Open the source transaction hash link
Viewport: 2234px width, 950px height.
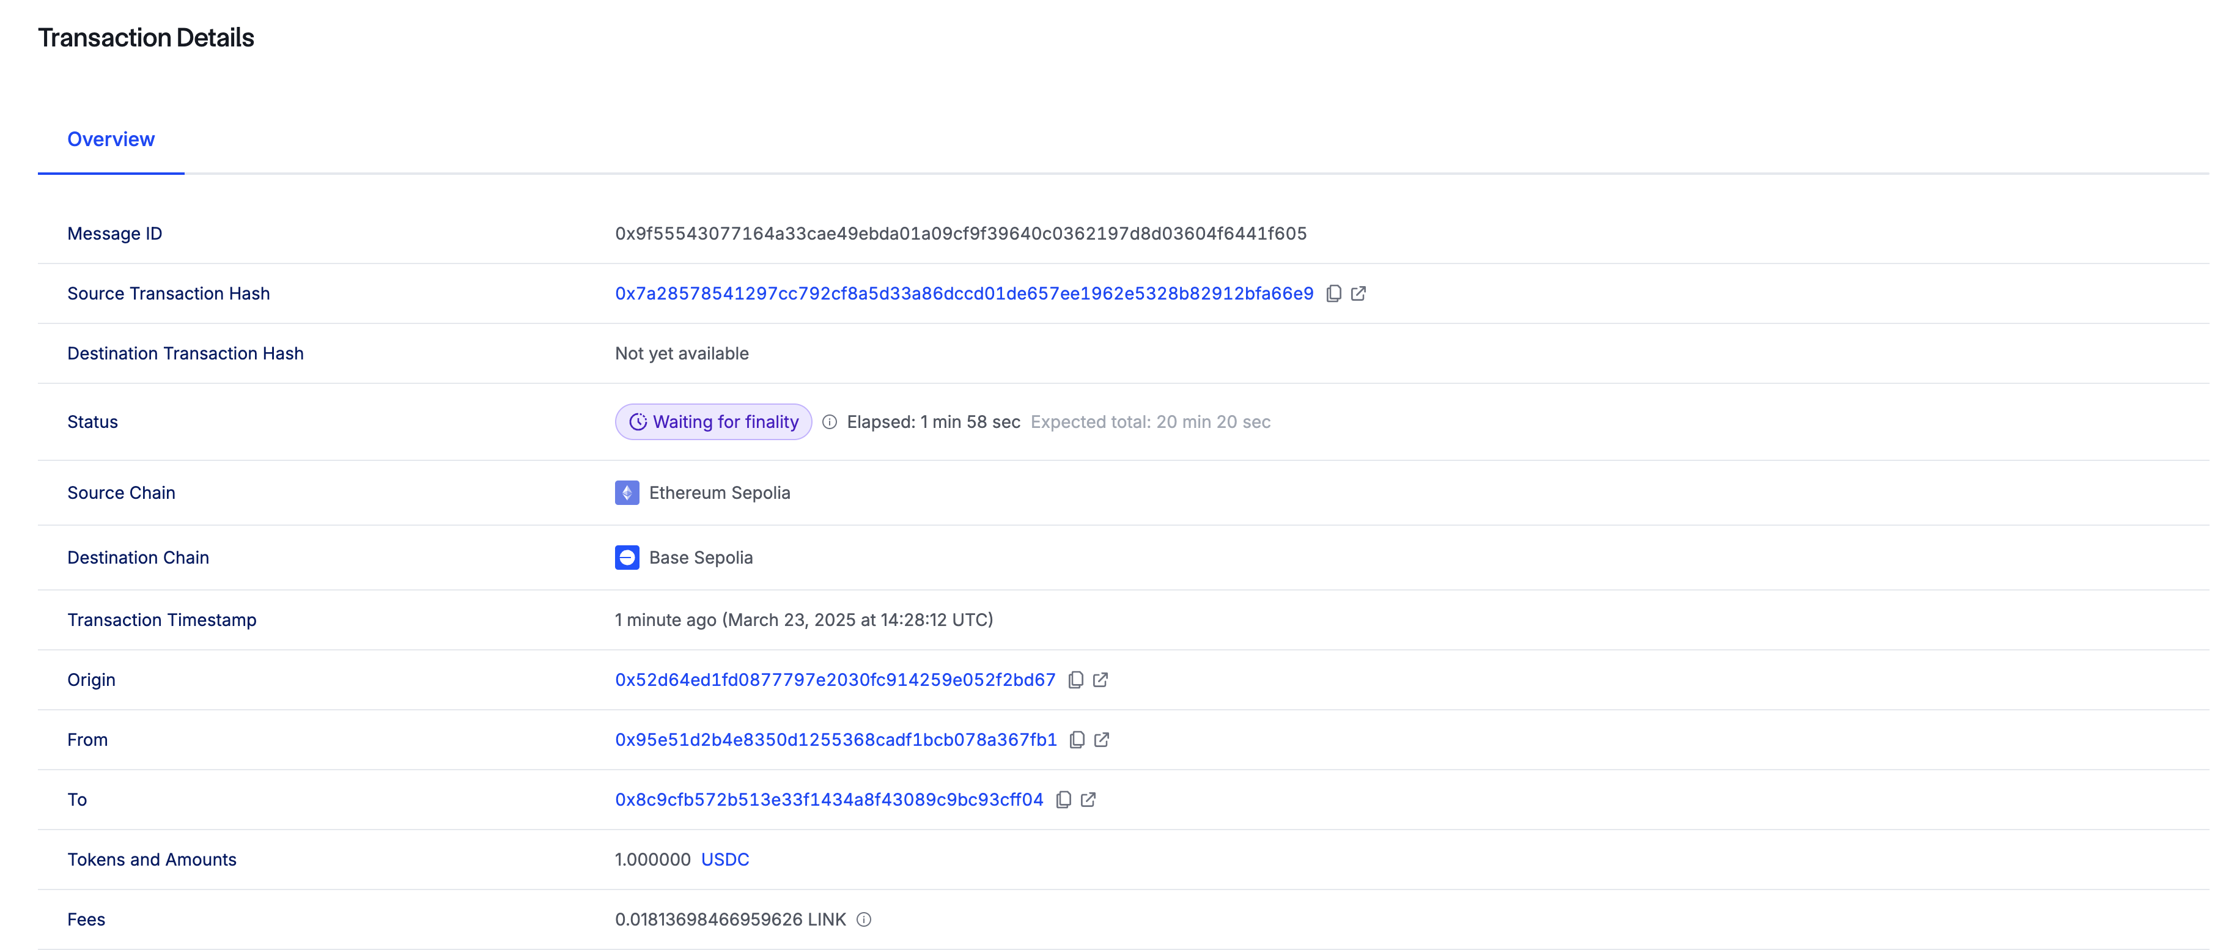tap(964, 294)
